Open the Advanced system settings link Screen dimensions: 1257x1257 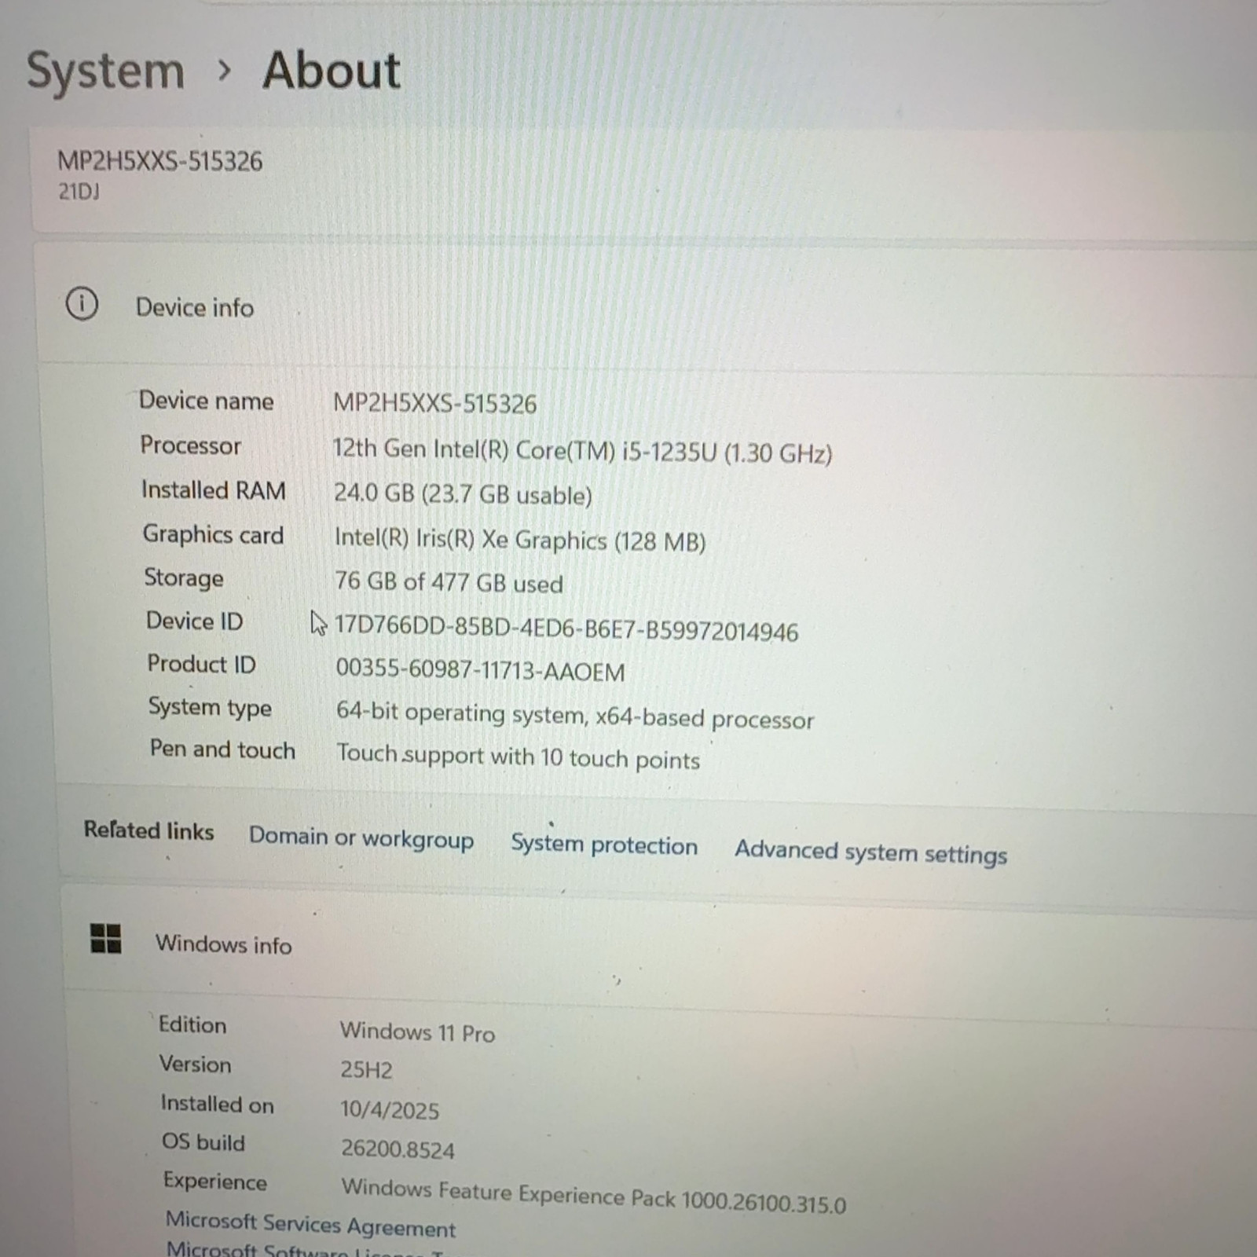tap(870, 852)
